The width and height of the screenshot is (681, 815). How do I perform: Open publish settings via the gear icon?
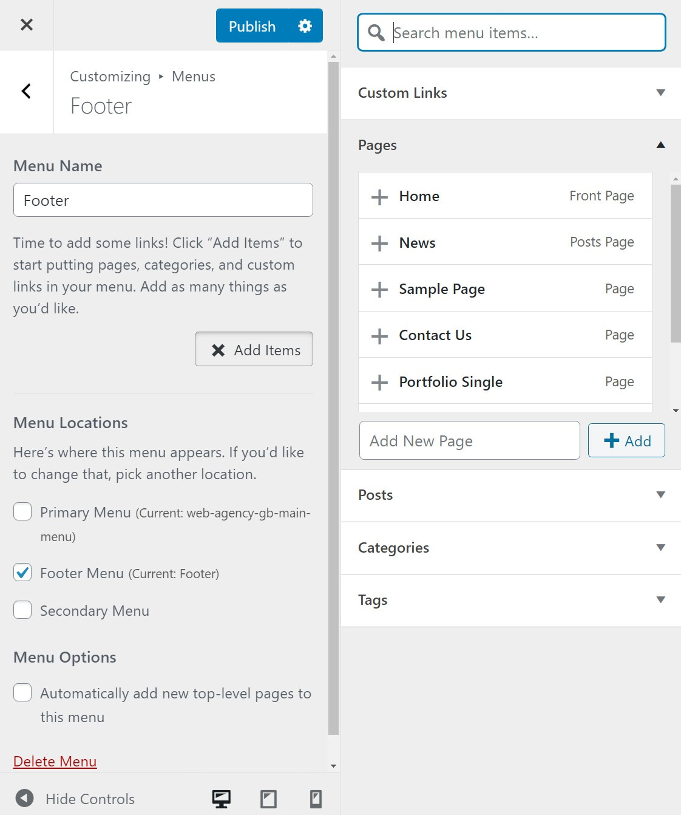tap(305, 26)
